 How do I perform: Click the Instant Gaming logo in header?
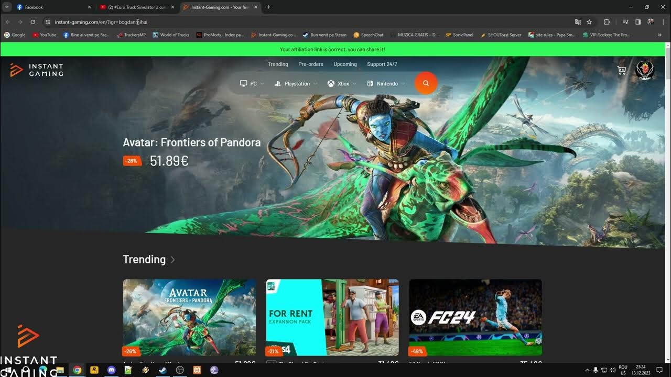coord(37,70)
